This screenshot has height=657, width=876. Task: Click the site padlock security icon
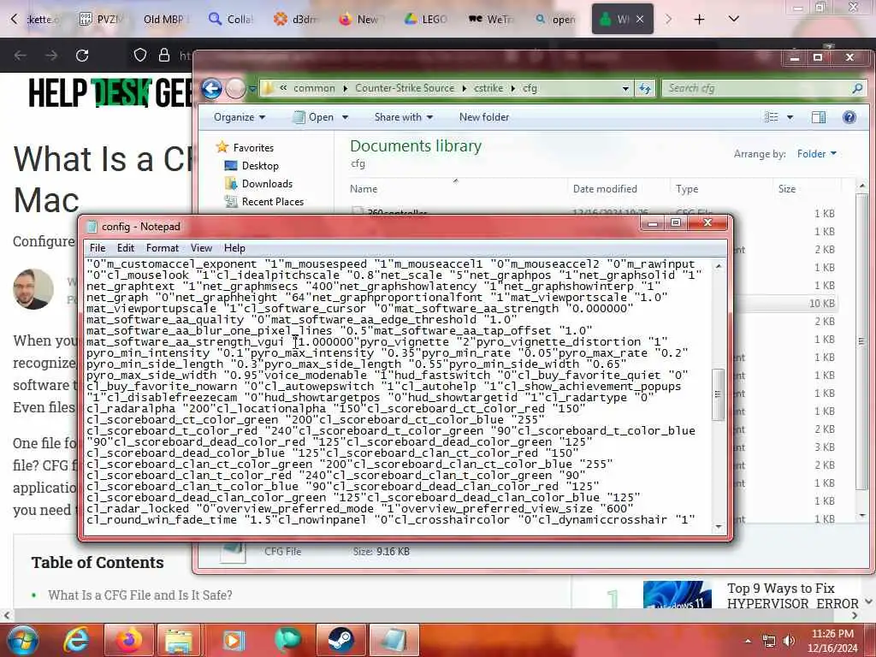pyautogui.click(x=163, y=56)
